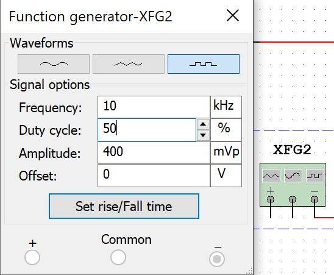Image resolution: width=334 pixels, height=275 pixels.
Task: Select the square waveform button
Action: pos(204,64)
